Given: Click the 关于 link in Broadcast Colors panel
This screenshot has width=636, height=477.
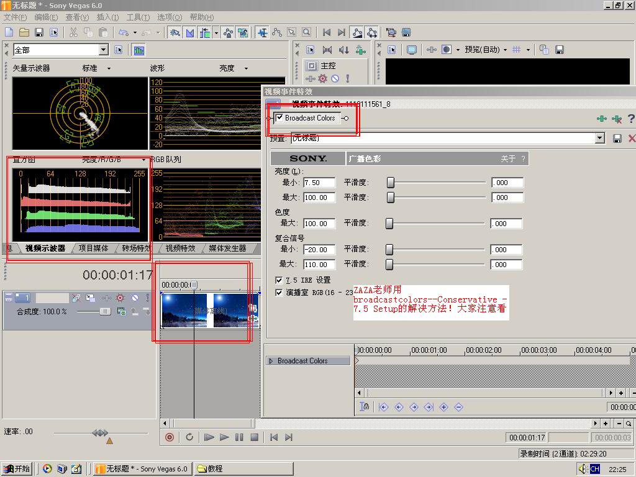Looking at the screenshot, I should [x=508, y=158].
